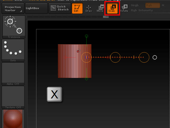This screenshot has width=170, height=128.
Task: Select the Move transpose tool
Action: tap(100, 8)
